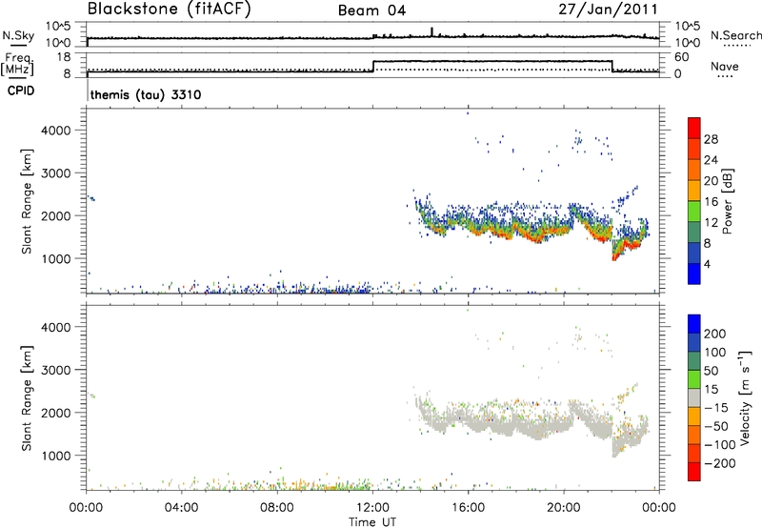The height and width of the screenshot is (528, 762).
Task: Click the gray segment of the velocity colorbar
Action: coord(694,397)
